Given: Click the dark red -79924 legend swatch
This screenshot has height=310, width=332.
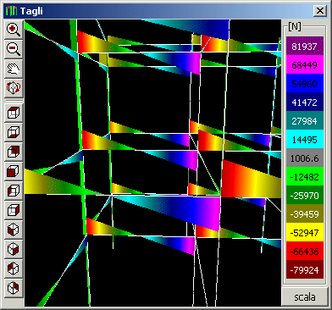Looking at the screenshot, I should [305, 269].
